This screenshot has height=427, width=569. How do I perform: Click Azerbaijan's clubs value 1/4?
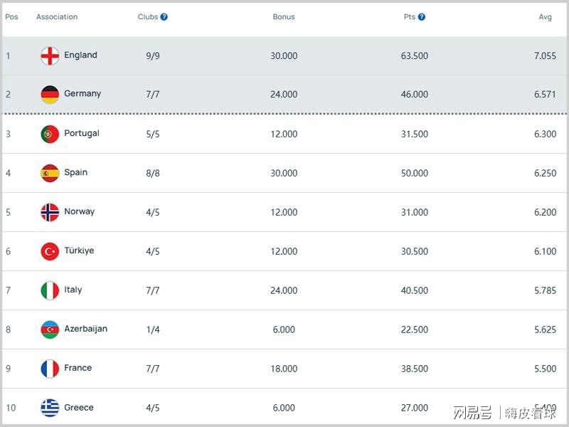153,330
